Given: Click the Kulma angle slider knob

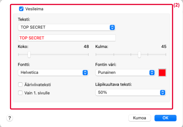Looking at the screenshot, I should click(x=139, y=54).
